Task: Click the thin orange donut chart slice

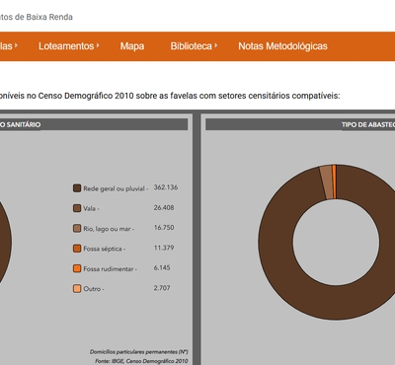Action: click(335, 182)
